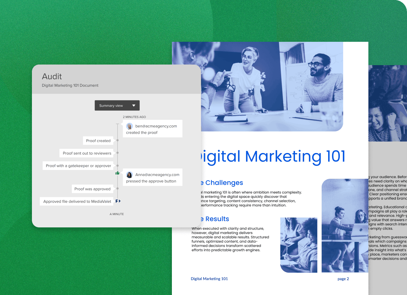Image resolution: width=407 pixels, height=295 pixels.
Task: Click the Proof created label
Action: [x=98, y=141]
